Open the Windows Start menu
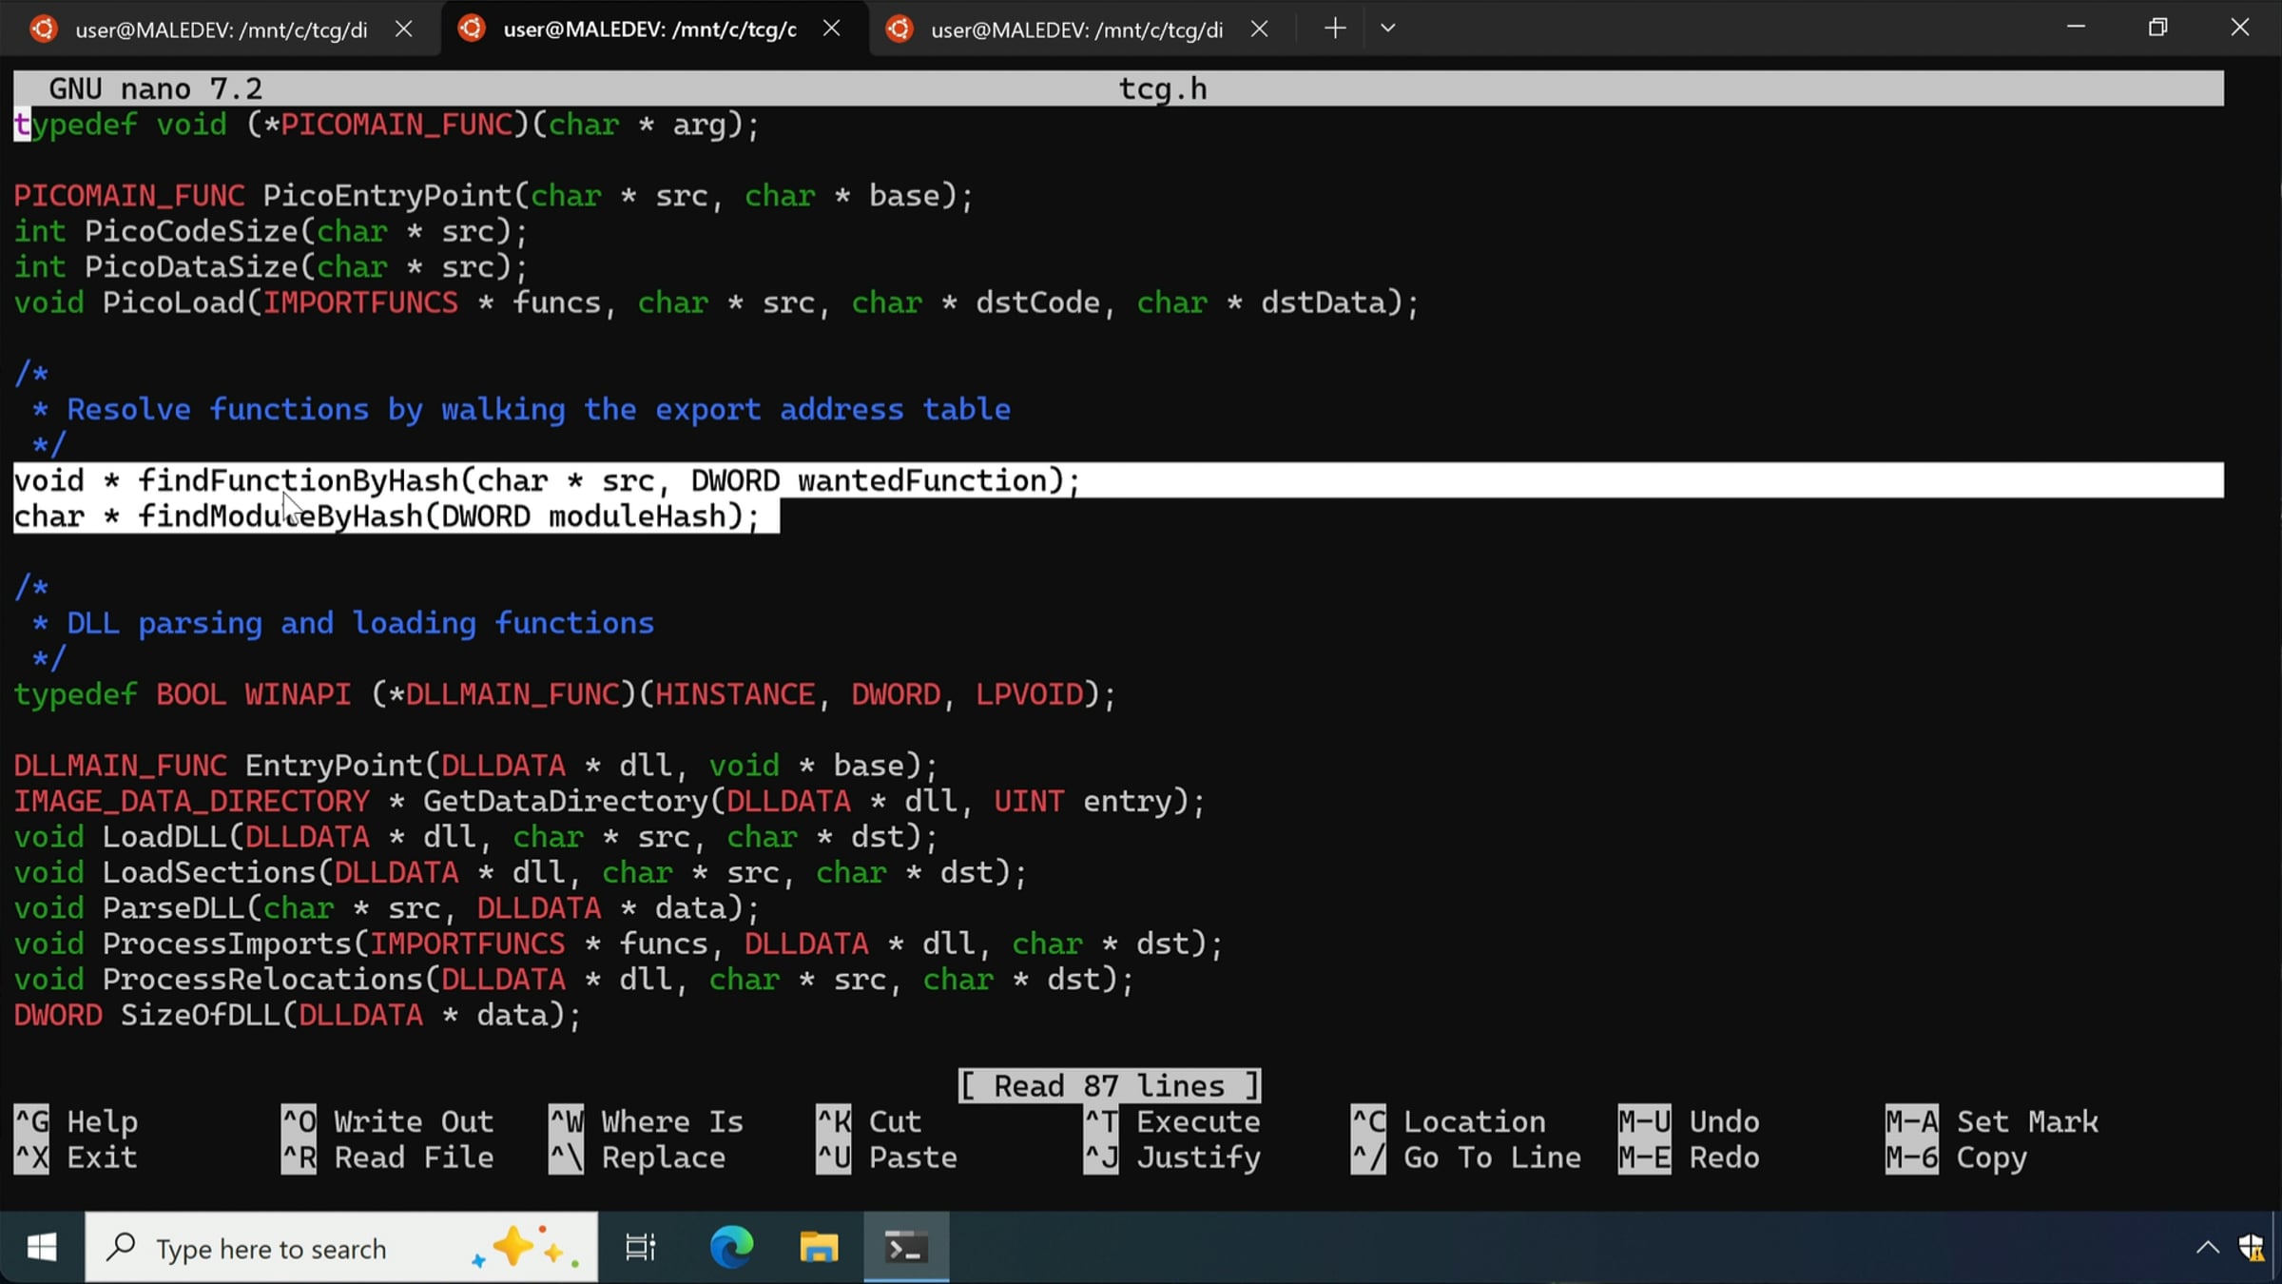The width and height of the screenshot is (2282, 1284). 42,1247
